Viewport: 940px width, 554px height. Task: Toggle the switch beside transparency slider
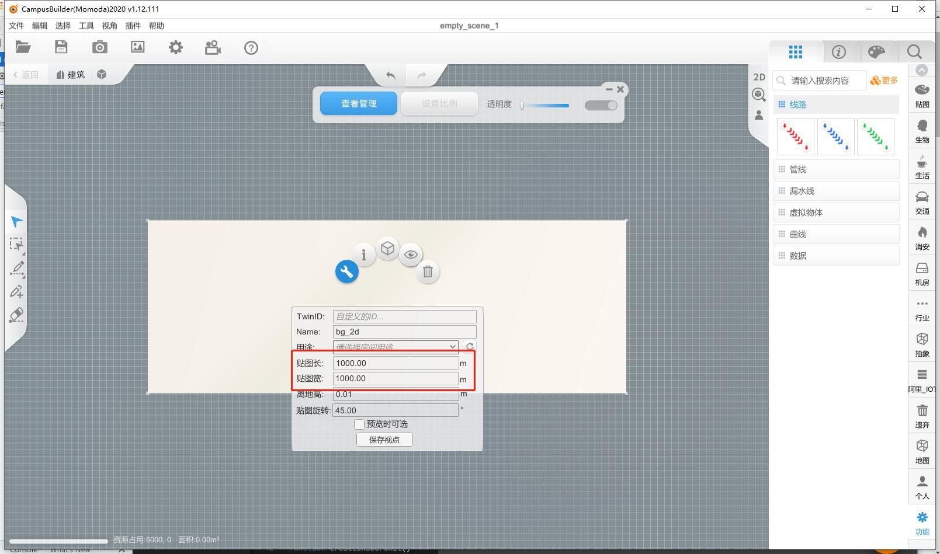[x=601, y=105]
